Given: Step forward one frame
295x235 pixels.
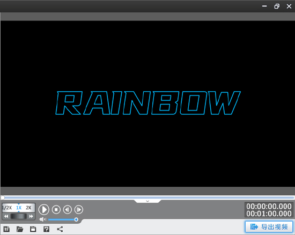Looking at the screenshot, I should click(x=79, y=209).
